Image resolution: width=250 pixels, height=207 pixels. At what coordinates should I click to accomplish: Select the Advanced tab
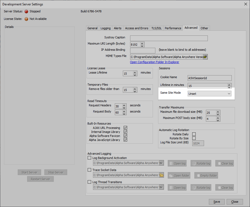pyautogui.click(x=191, y=28)
